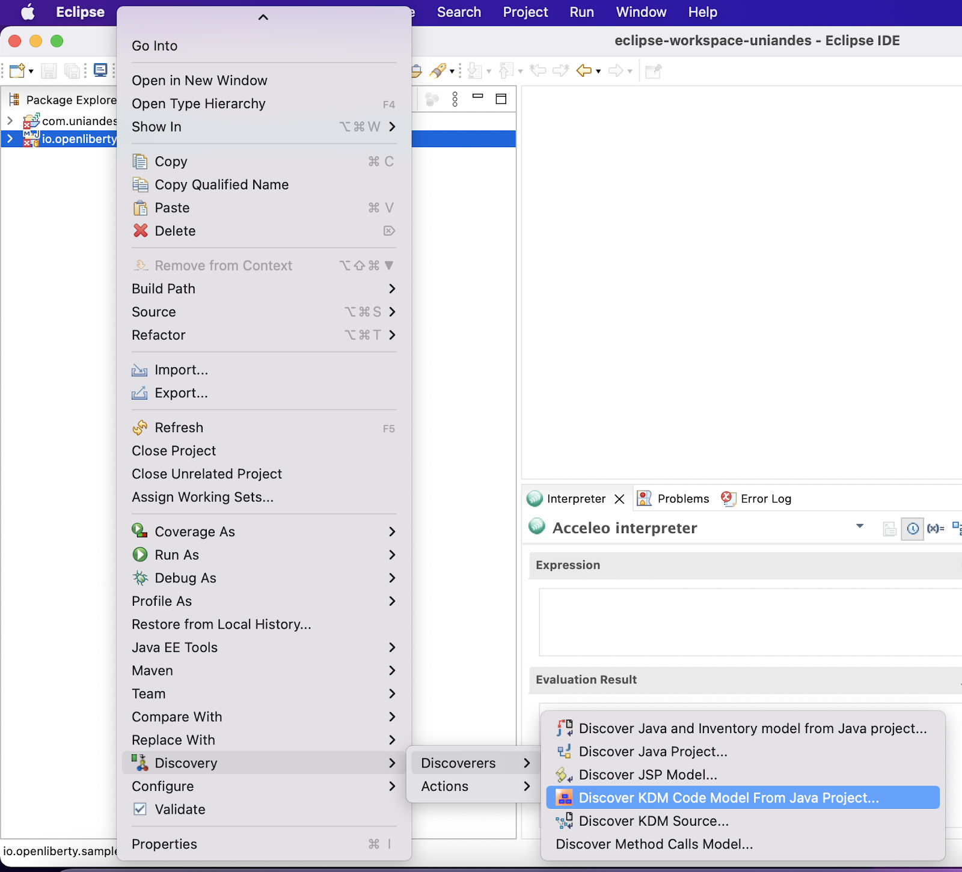
Task: Choose Refresh from the context menu
Action: point(263,428)
